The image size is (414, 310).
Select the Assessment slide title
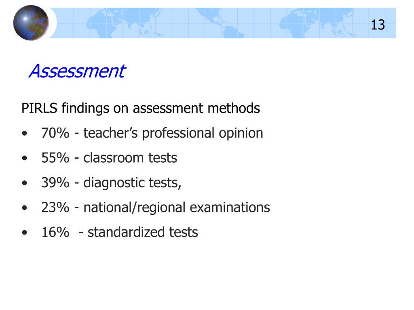(x=77, y=71)
